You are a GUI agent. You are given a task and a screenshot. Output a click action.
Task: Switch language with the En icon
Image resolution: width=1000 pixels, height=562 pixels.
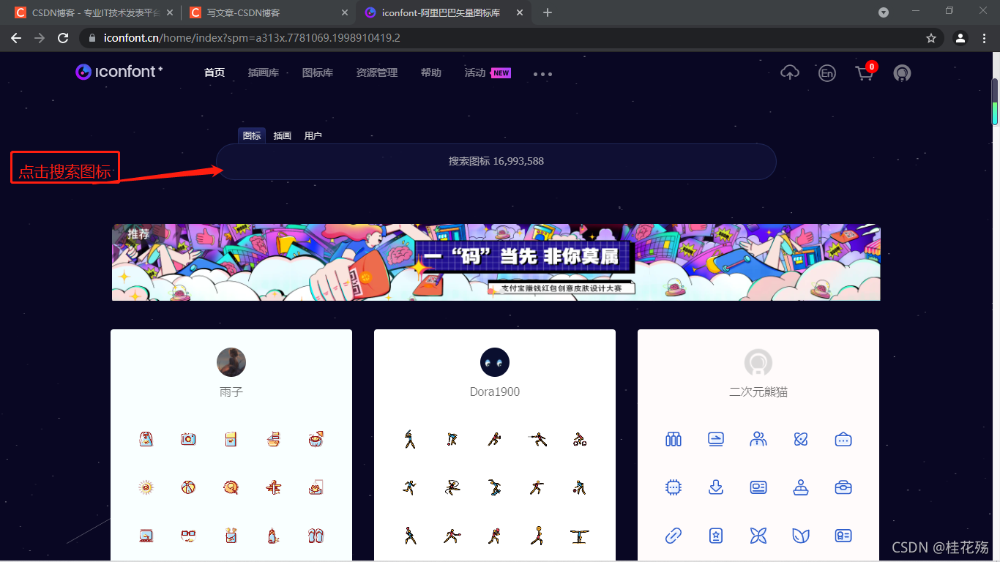(x=827, y=72)
